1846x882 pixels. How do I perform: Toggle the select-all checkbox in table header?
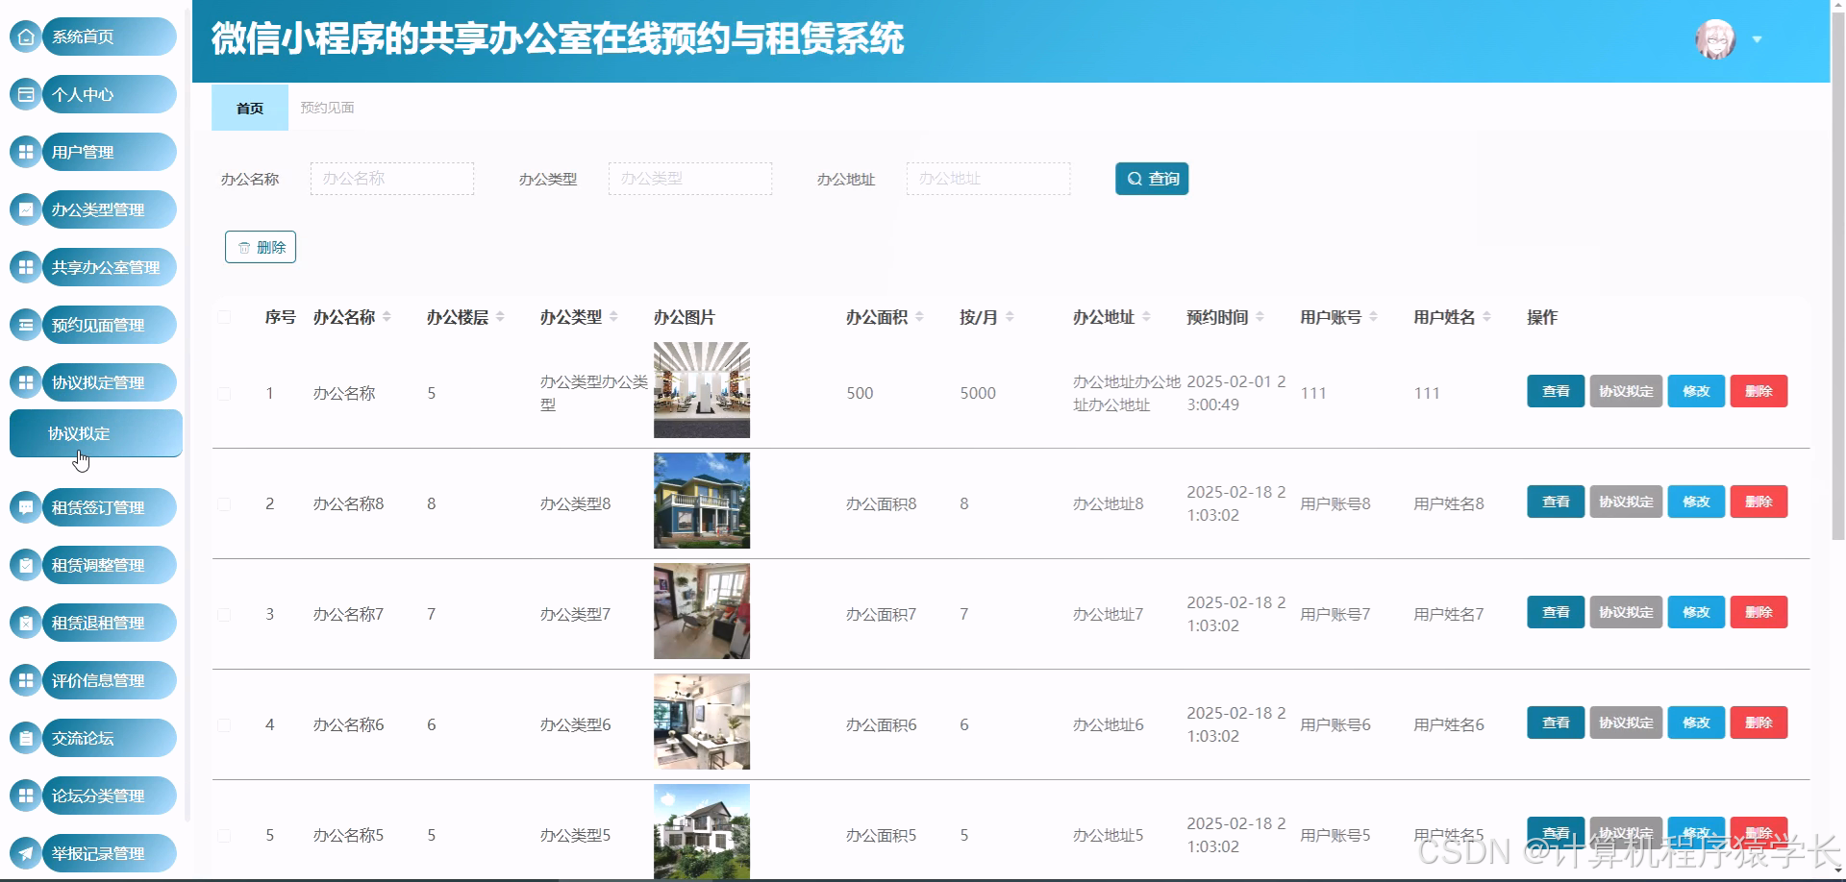225,317
